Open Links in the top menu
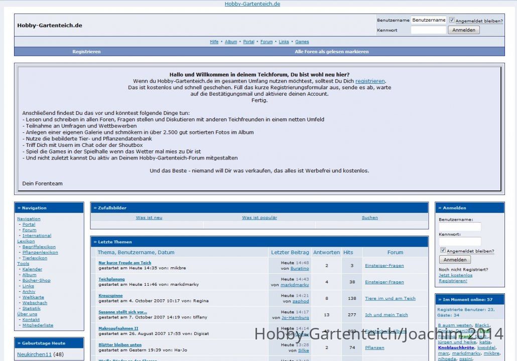This screenshot has height=361, width=517. click(284, 42)
